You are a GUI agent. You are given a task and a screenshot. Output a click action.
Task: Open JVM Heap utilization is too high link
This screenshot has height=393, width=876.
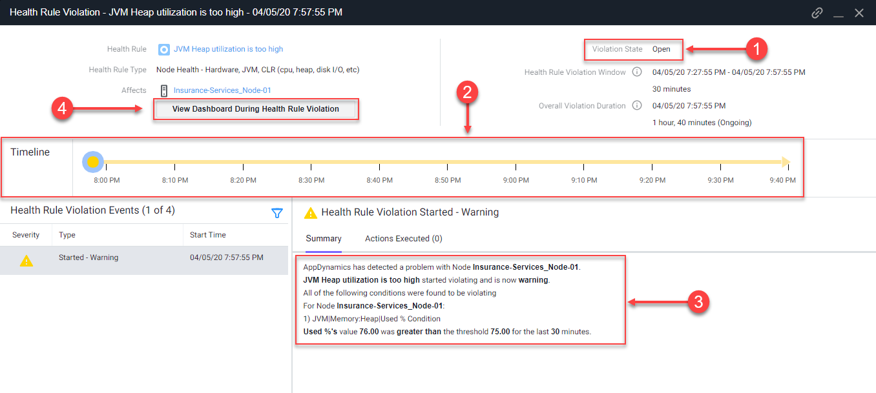(228, 49)
